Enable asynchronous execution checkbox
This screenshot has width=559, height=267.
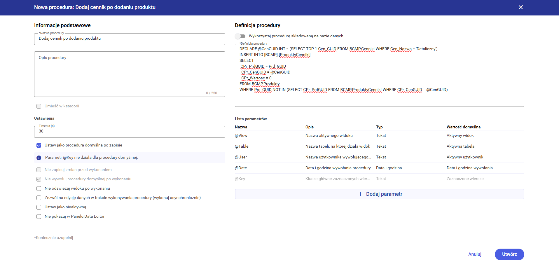coord(39,198)
